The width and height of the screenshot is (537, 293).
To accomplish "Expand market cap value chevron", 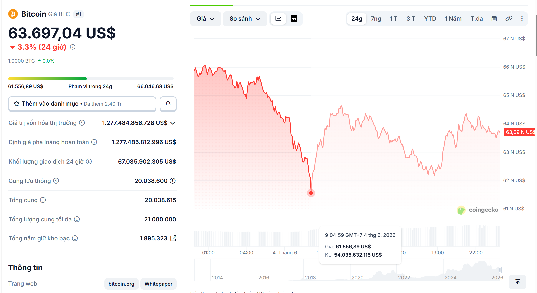I will (x=173, y=123).
